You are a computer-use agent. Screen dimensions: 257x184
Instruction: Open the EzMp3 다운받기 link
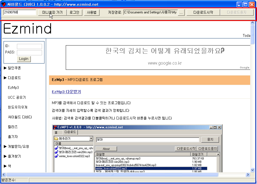[x=66, y=92]
